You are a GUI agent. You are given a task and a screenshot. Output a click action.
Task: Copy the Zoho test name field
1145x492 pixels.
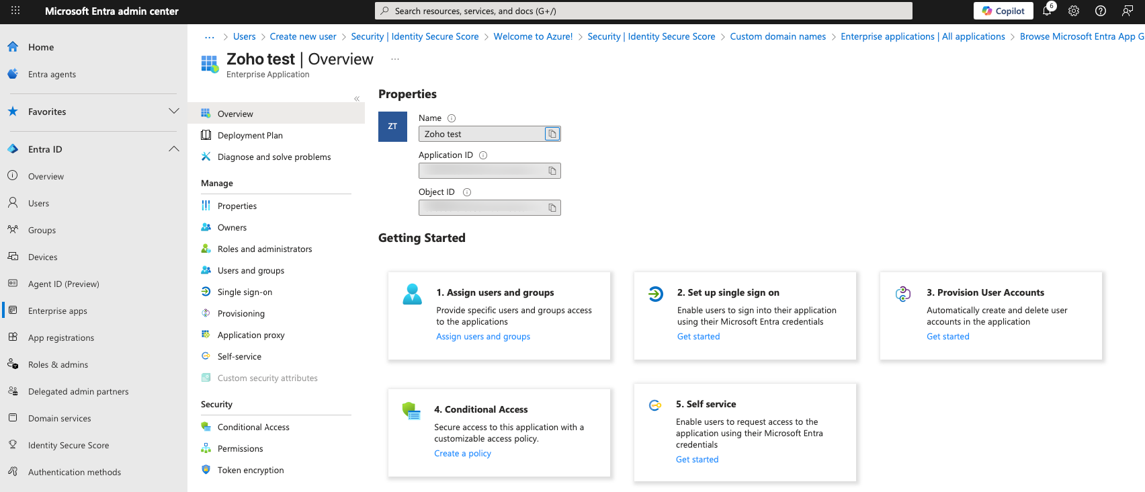coord(552,134)
